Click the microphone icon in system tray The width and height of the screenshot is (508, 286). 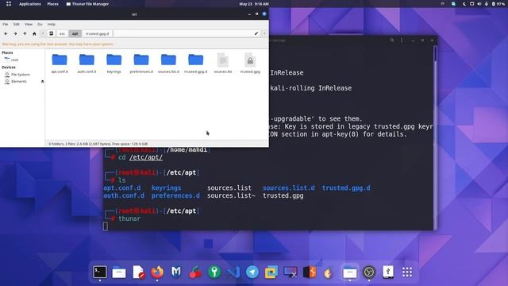coord(487,4)
